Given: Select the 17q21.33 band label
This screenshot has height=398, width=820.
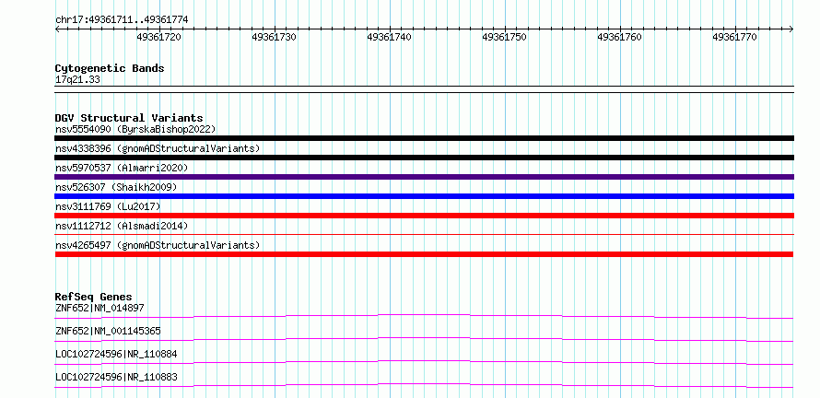Looking at the screenshot, I should [x=78, y=80].
